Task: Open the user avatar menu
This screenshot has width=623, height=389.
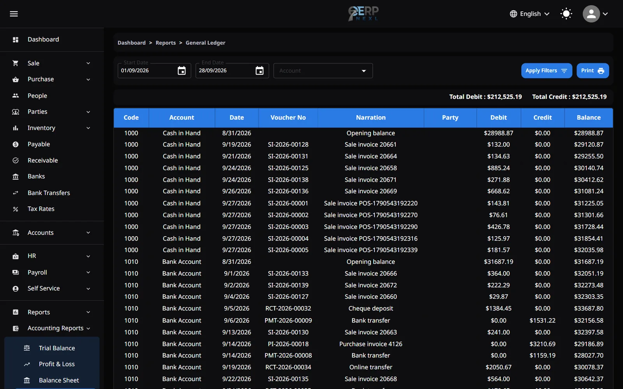Action: 591,14
